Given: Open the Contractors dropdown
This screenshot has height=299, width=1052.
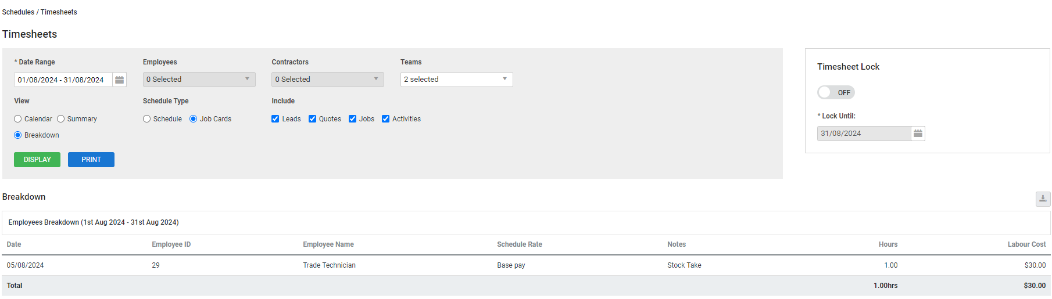Looking at the screenshot, I should (328, 80).
